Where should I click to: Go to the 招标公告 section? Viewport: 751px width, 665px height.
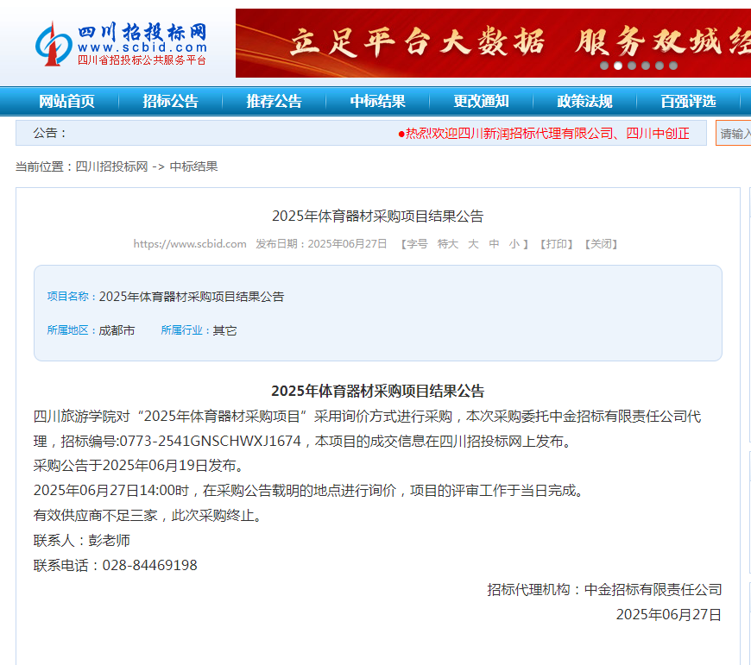click(x=171, y=102)
